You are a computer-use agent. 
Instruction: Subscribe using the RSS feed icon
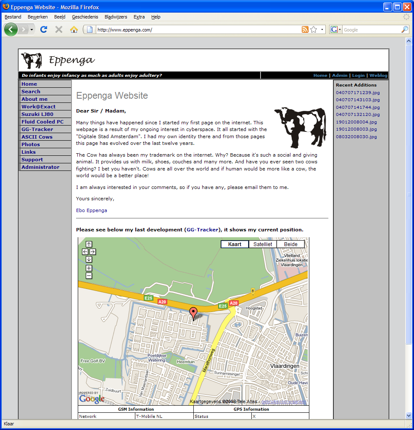(x=305, y=30)
